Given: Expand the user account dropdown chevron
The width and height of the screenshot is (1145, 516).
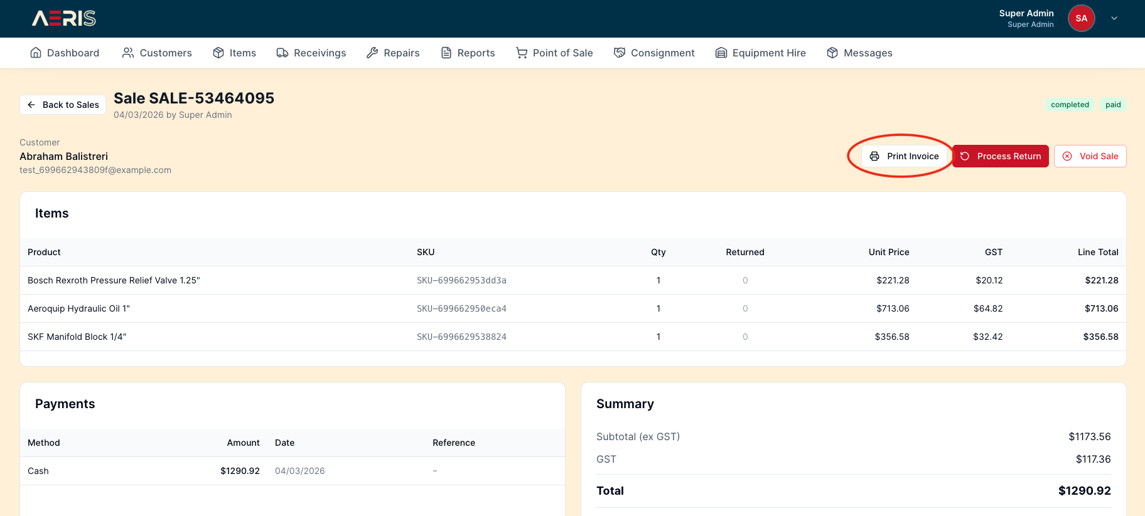Looking at the screenshot, I should pos(1114,18).
